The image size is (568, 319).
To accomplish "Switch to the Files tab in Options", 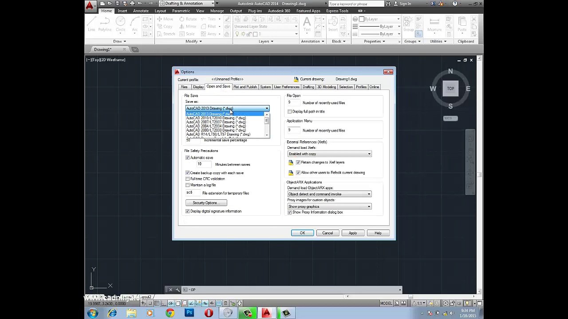I will (184, 87).
